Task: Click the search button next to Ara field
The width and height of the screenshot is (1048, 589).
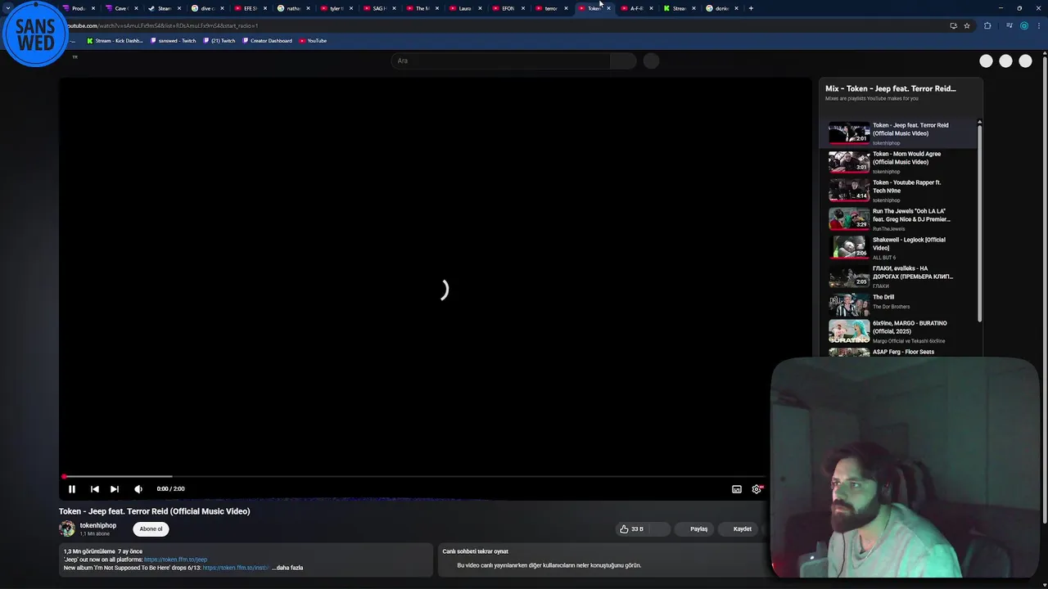Action: [x=623, y=61]
